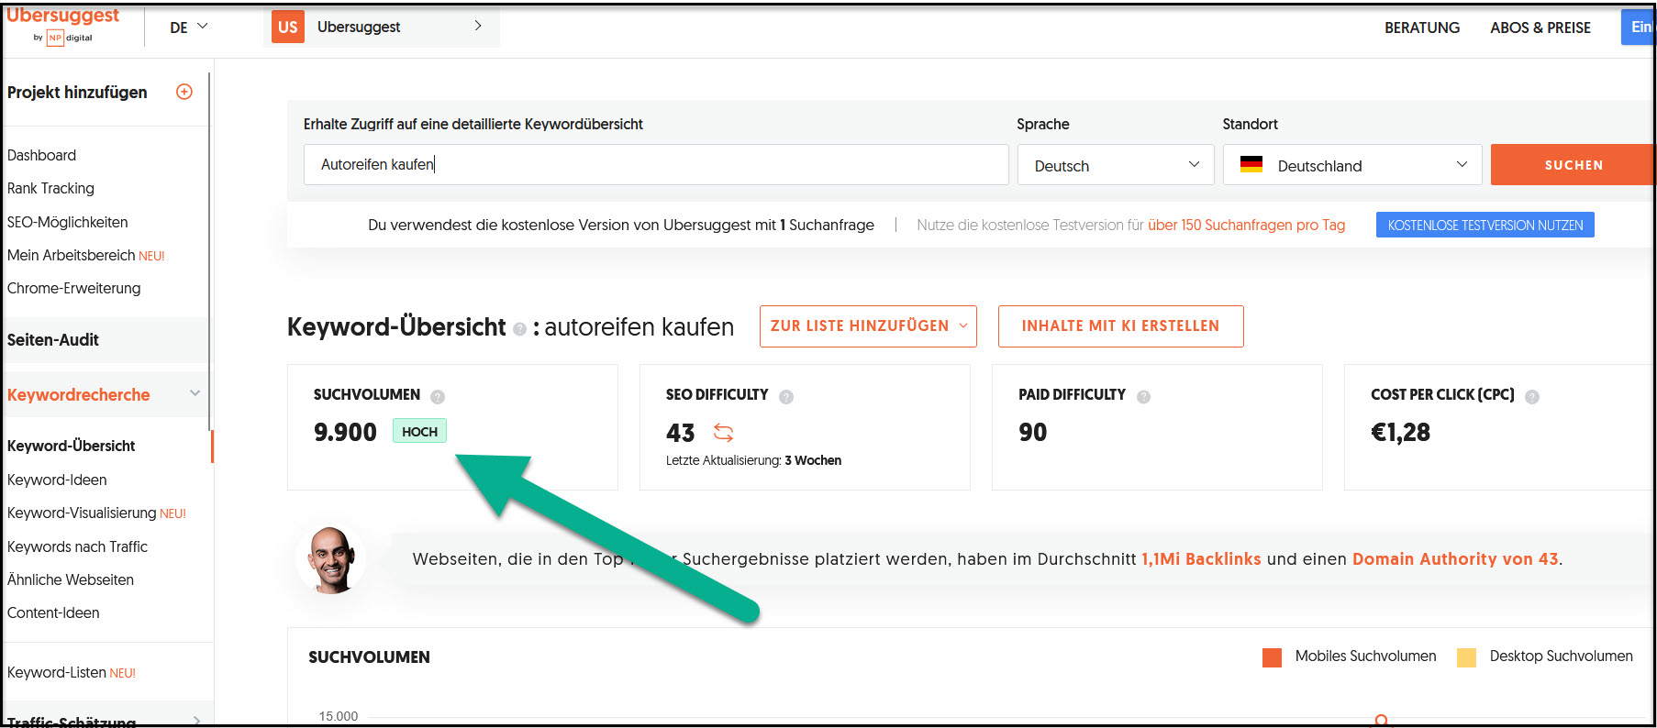Open the Ubersuggest project chevron
Viewport: 1657px width, 728px height.
pyautogui.click(x=478, y=26)
